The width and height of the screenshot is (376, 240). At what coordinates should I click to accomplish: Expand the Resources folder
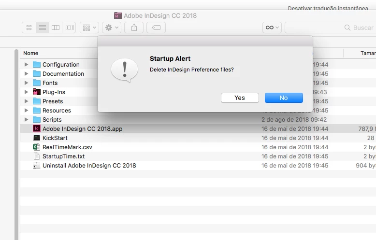click(x=27, y=111)
